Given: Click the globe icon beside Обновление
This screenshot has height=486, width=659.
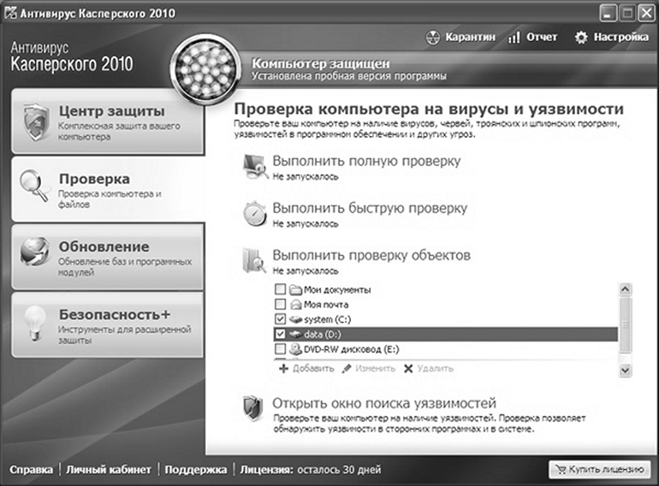Looking at the screenshot, I should click(x=34, y=252).
